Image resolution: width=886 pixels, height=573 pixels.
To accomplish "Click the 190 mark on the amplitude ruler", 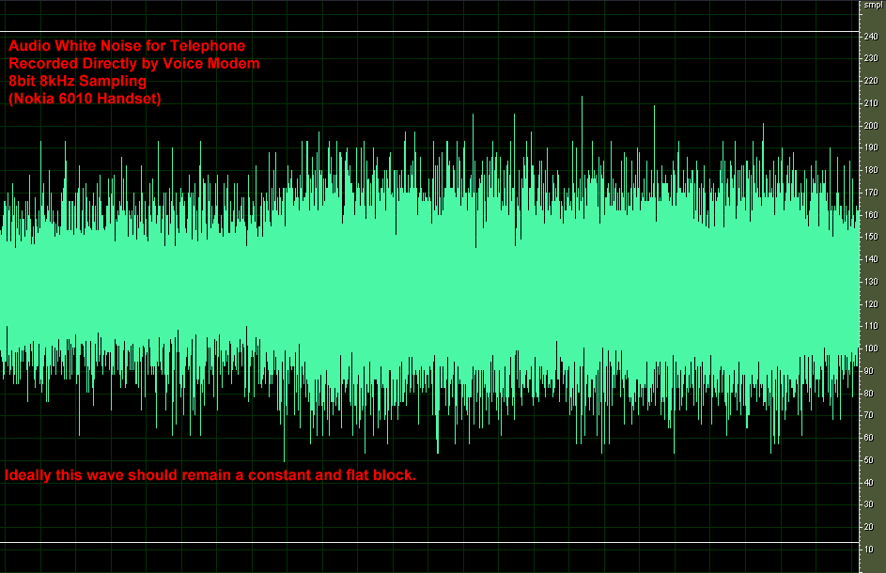I will click(871, 147).
